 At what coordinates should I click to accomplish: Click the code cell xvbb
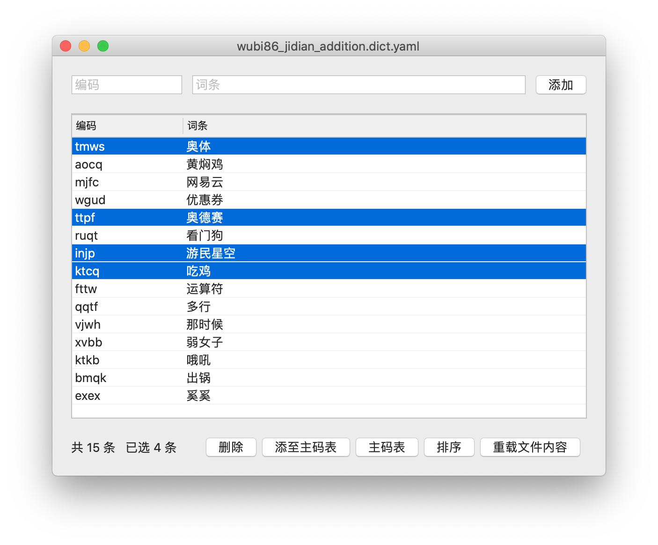pyautogui.click(x=88, y=342)
